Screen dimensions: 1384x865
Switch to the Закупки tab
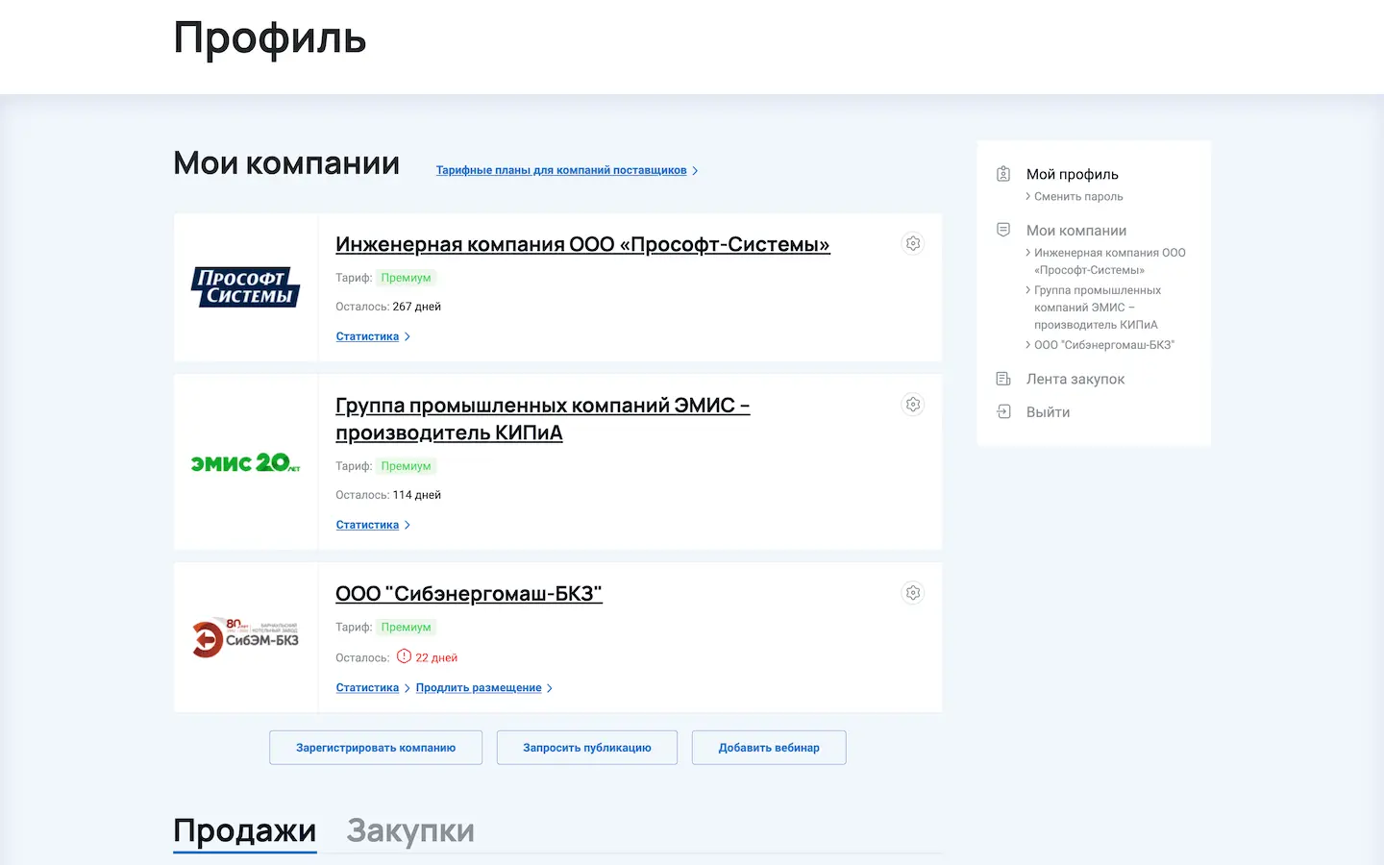pyautogui.click(x=410, y=830)
